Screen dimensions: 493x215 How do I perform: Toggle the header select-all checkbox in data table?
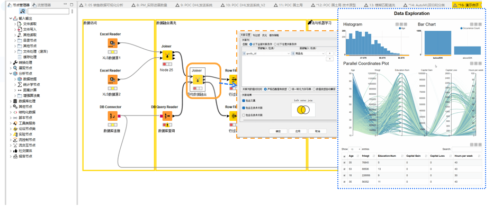coord(344,156)
